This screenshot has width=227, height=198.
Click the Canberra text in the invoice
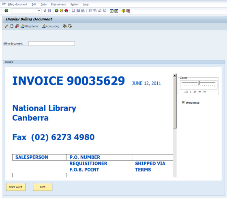pos(30,118)
